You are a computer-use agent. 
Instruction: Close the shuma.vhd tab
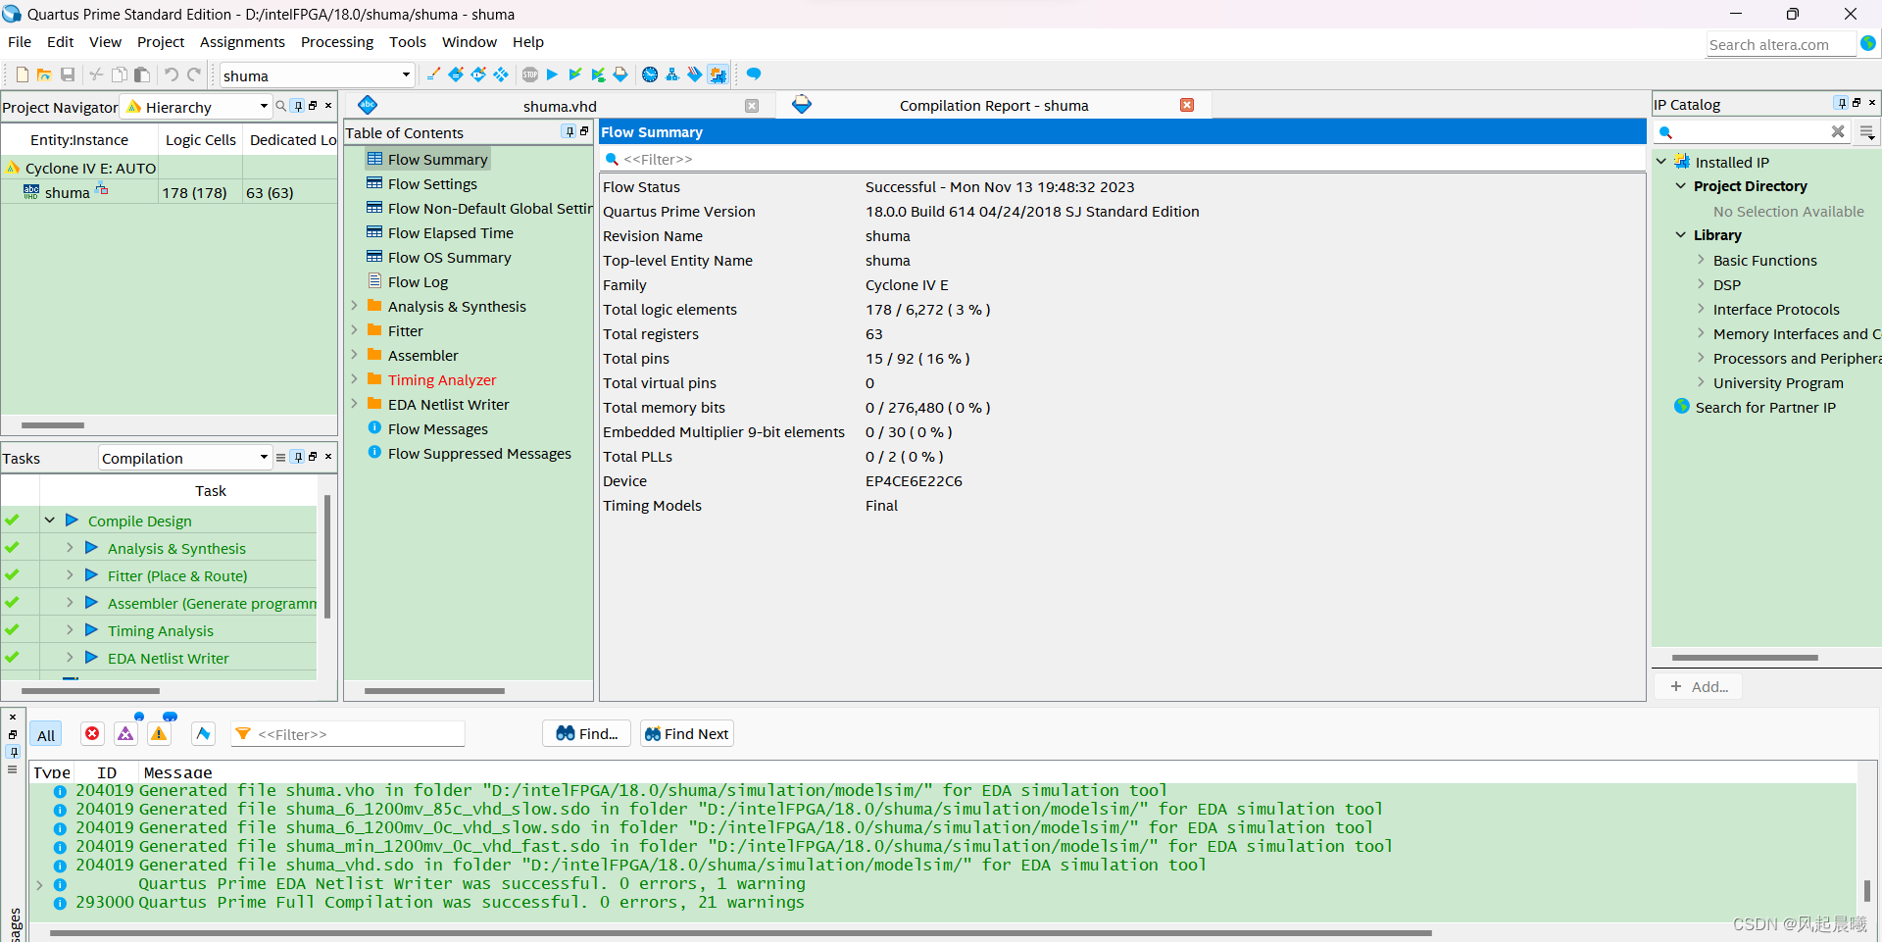click(x=752, y=106)
